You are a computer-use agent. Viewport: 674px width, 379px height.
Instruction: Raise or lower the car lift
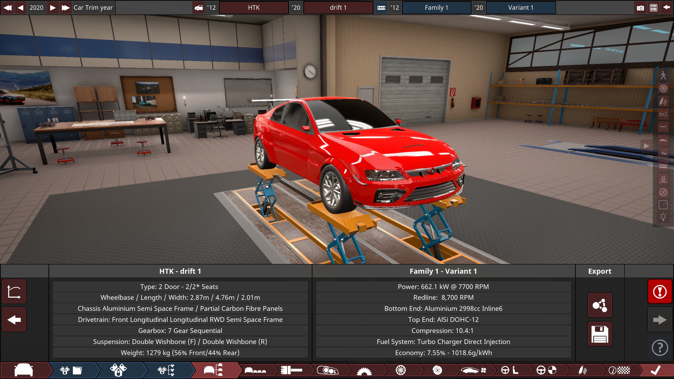(x=663, y=179)
